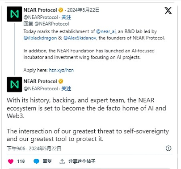Open the @ilblackdragon mention
Viewport: 181px width, 169px height.
point(40,38)
